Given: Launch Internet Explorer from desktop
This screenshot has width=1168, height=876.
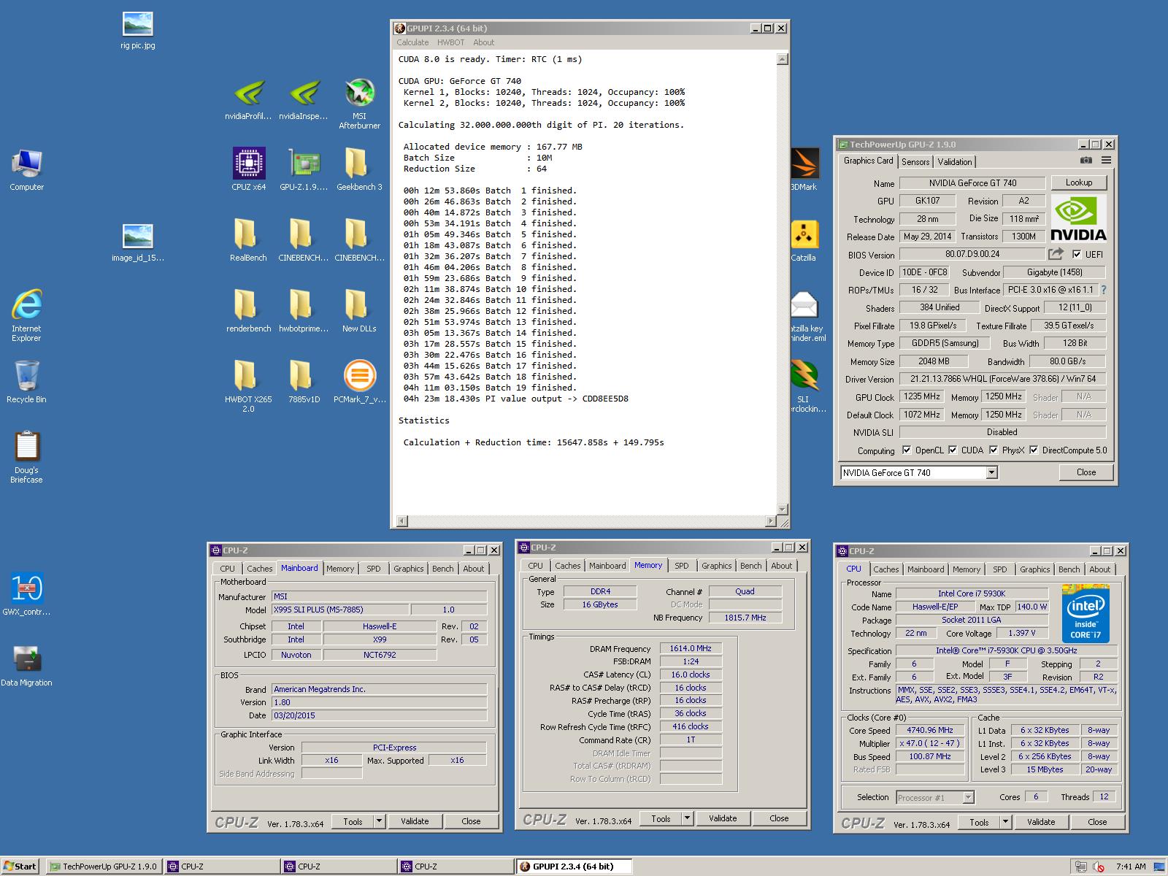Looking at the screenshot, I should 26,315.
